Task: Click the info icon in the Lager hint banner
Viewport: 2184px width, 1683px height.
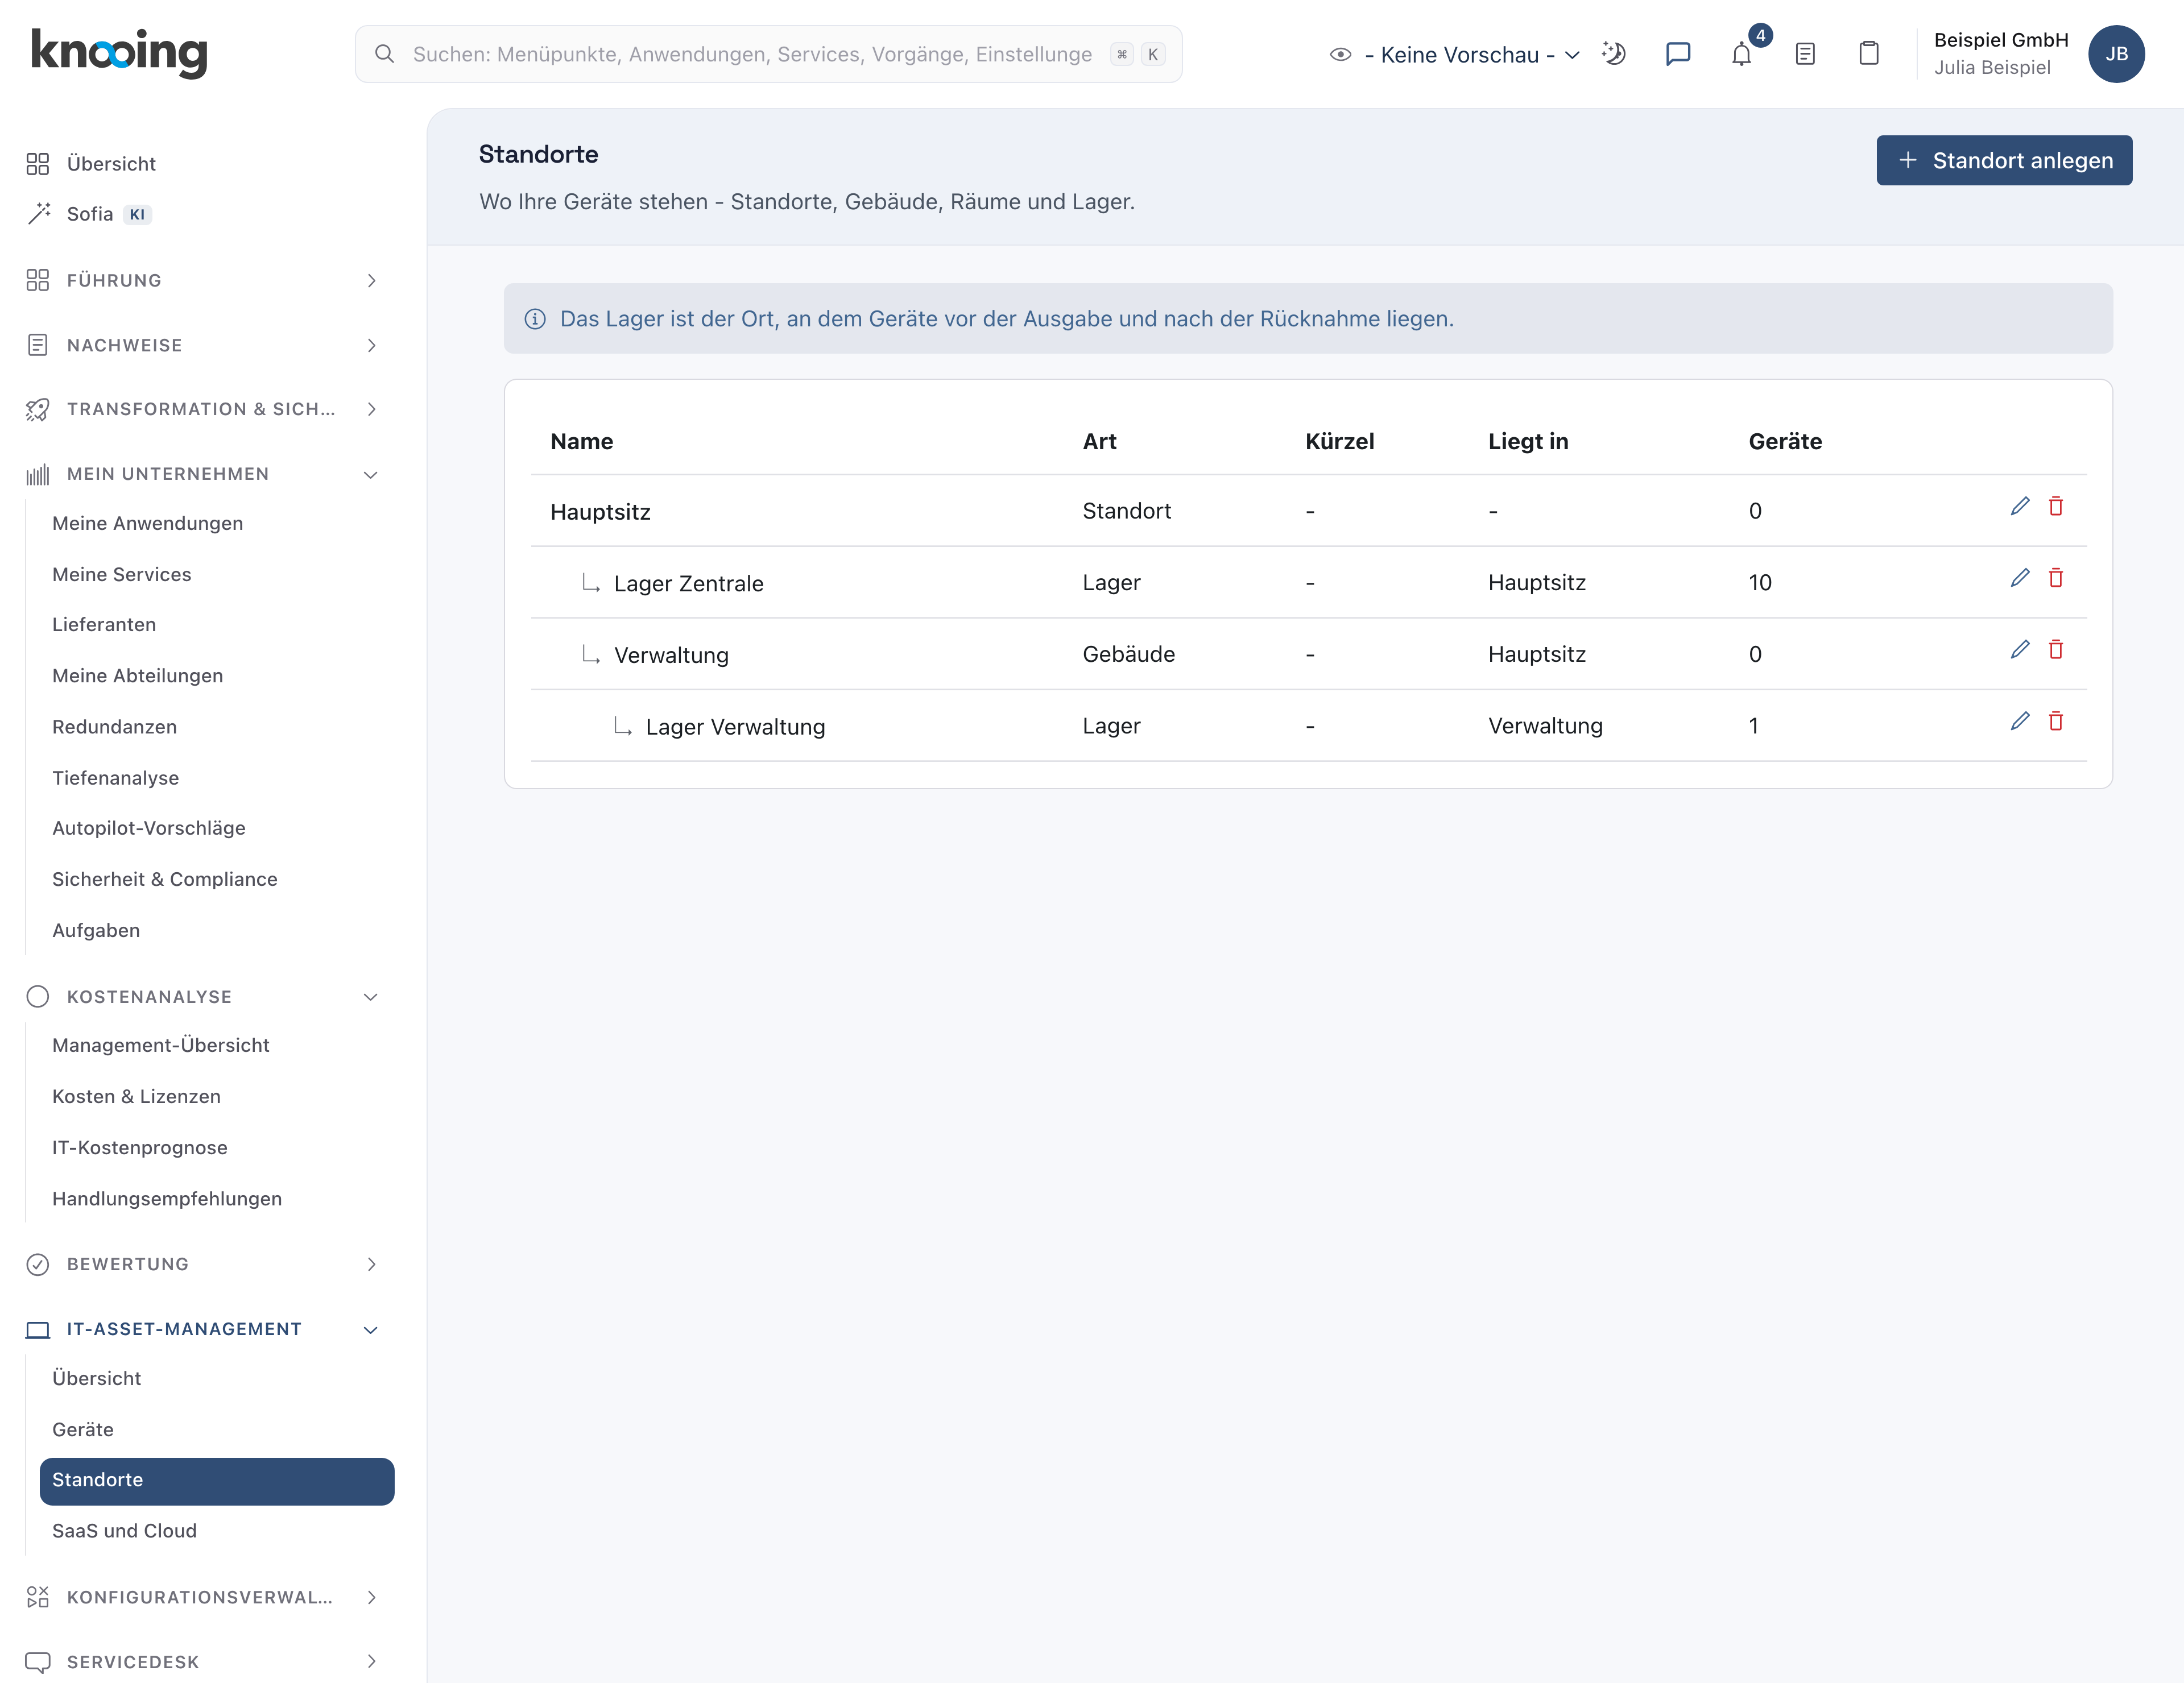Action: point(535,319)
